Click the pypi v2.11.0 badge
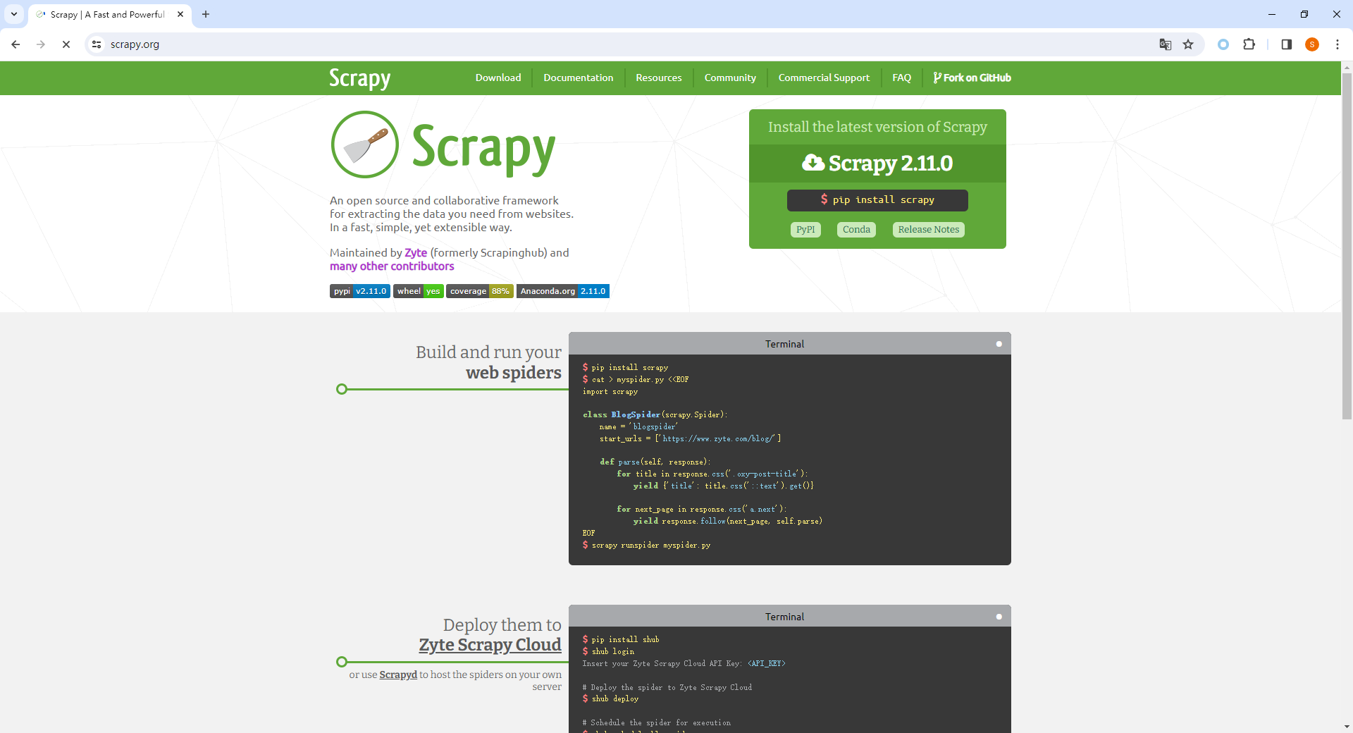Screen dimensions: 1353x733 click(x=360, y=291)
